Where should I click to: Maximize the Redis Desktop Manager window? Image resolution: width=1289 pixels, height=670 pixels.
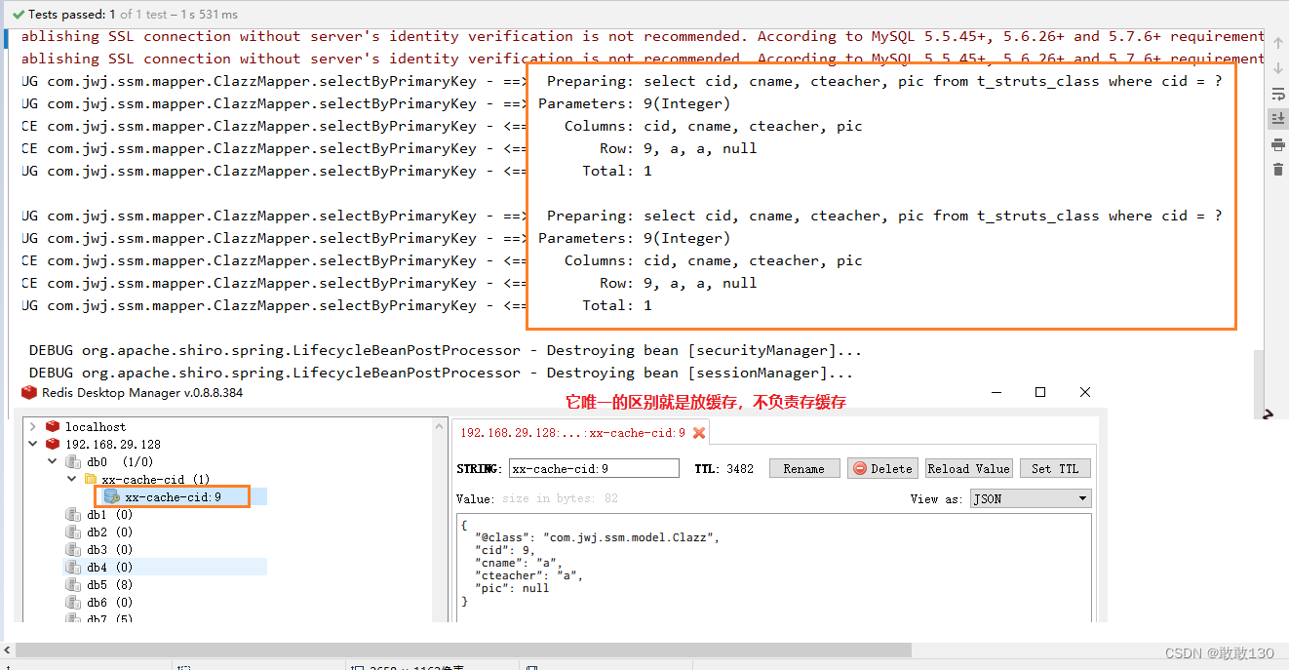[1040, 392]
